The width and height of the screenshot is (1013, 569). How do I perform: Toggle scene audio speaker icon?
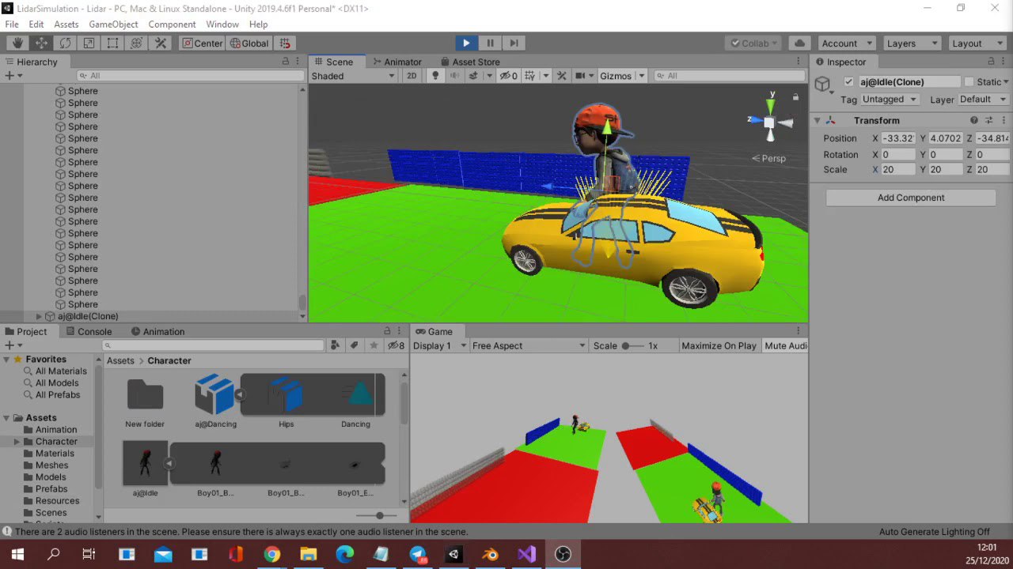click(x=454, y=76)
